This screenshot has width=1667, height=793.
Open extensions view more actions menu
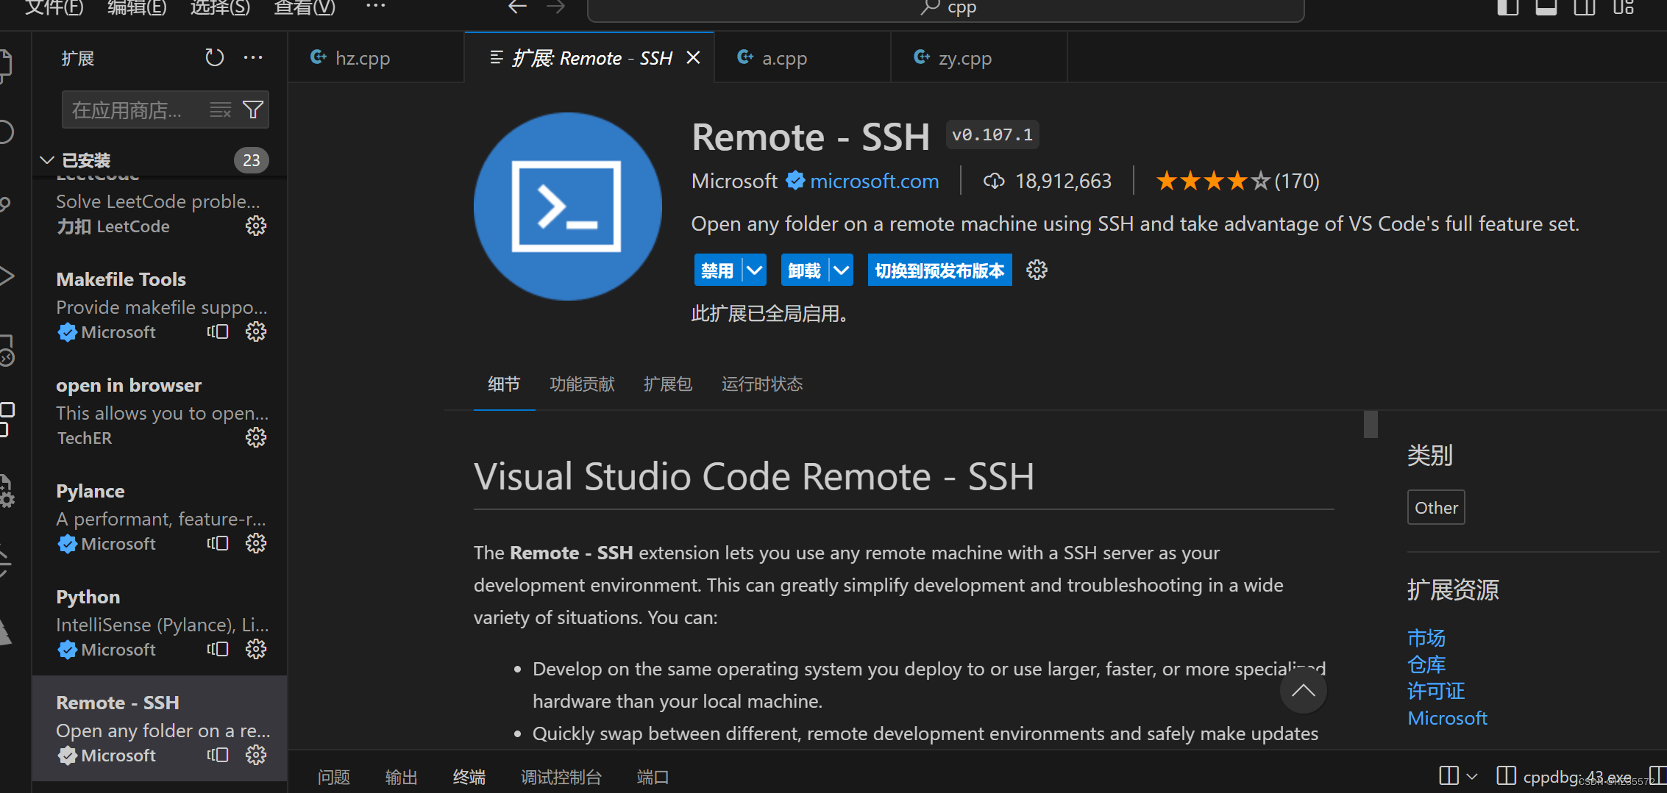click(x=253, y=57)
